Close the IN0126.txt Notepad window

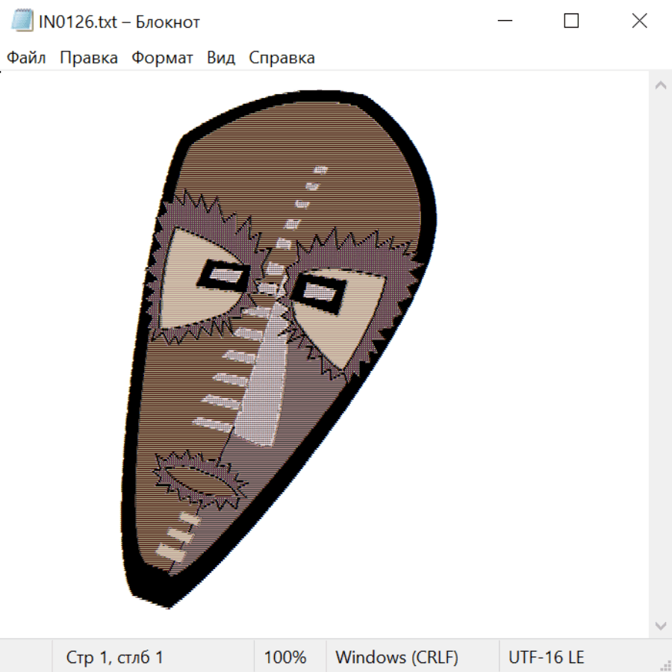(x=639, y=21)
